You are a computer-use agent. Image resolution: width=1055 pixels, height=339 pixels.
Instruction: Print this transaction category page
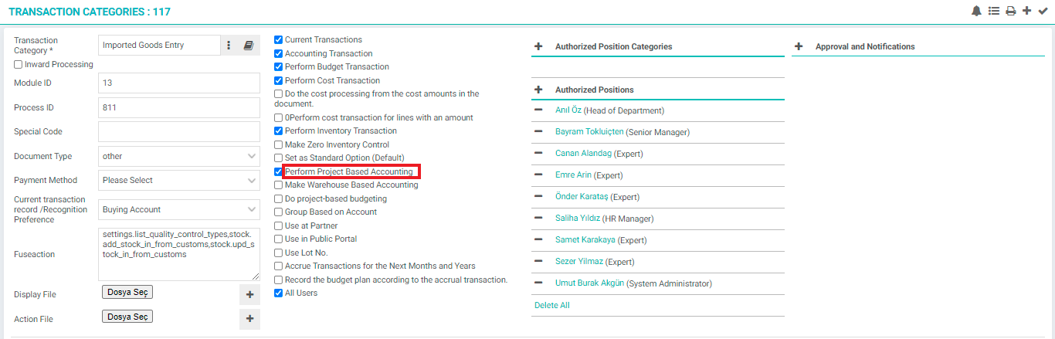(1010, 11)
